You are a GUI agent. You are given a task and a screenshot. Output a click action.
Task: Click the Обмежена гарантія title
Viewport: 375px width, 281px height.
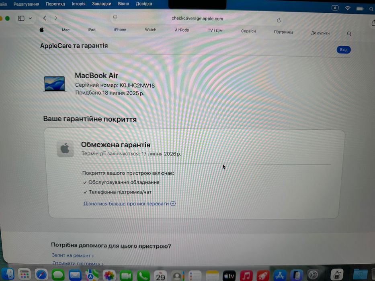[116, 145]
